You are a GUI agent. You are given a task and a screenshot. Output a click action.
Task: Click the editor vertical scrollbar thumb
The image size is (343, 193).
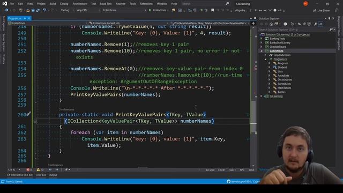253,116
